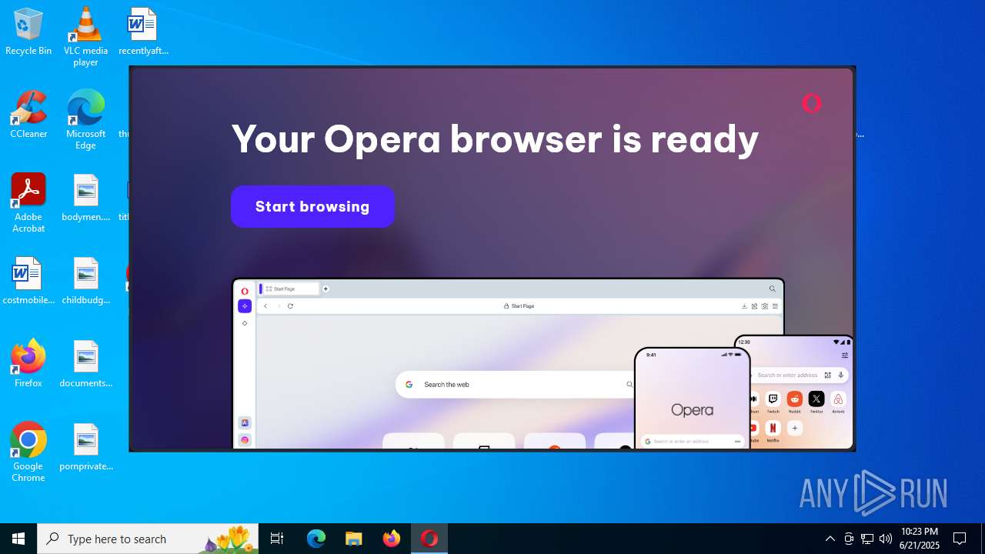Image resolution: width=985 pixels, height=554 pixels.
Task: Show hidden system tray icons
Action: 830,539
